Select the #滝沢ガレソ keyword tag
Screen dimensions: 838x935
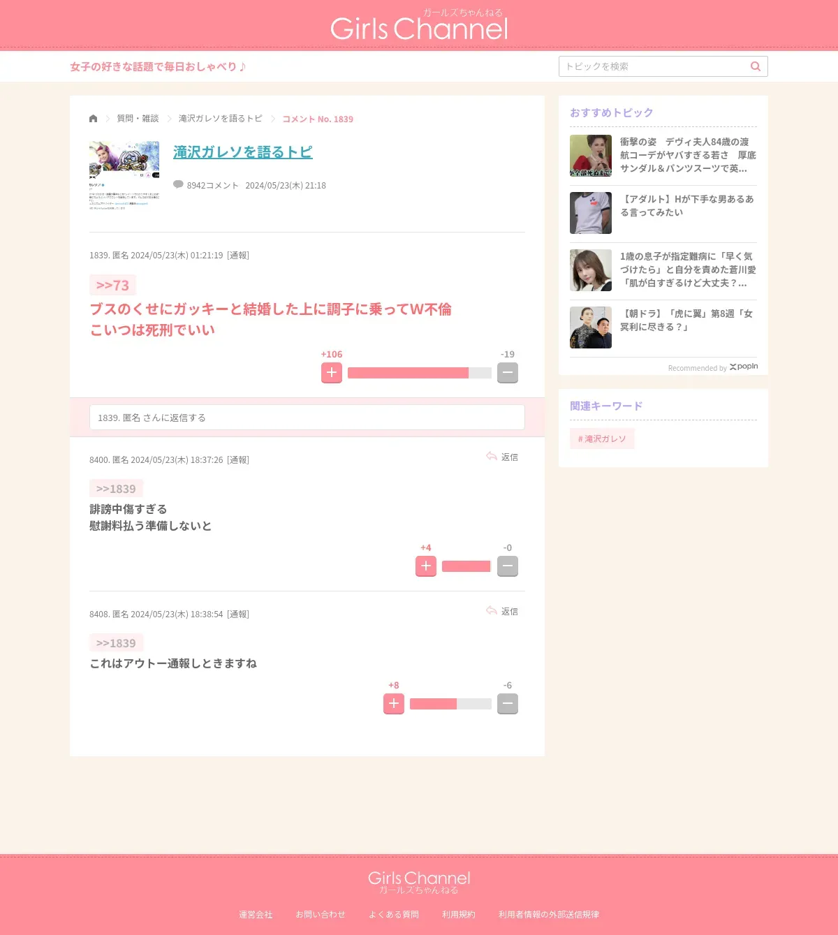tap(602, 439)
